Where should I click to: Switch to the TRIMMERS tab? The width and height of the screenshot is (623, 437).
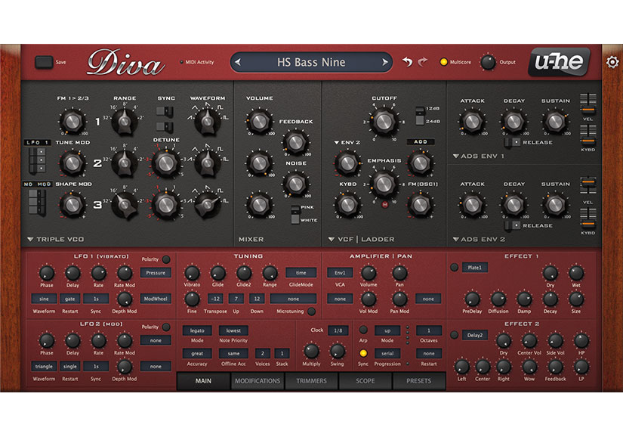tap(311, 381)
